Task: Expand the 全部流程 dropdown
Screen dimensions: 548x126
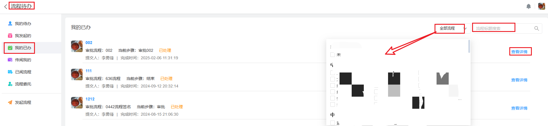Action: [449, 28]
